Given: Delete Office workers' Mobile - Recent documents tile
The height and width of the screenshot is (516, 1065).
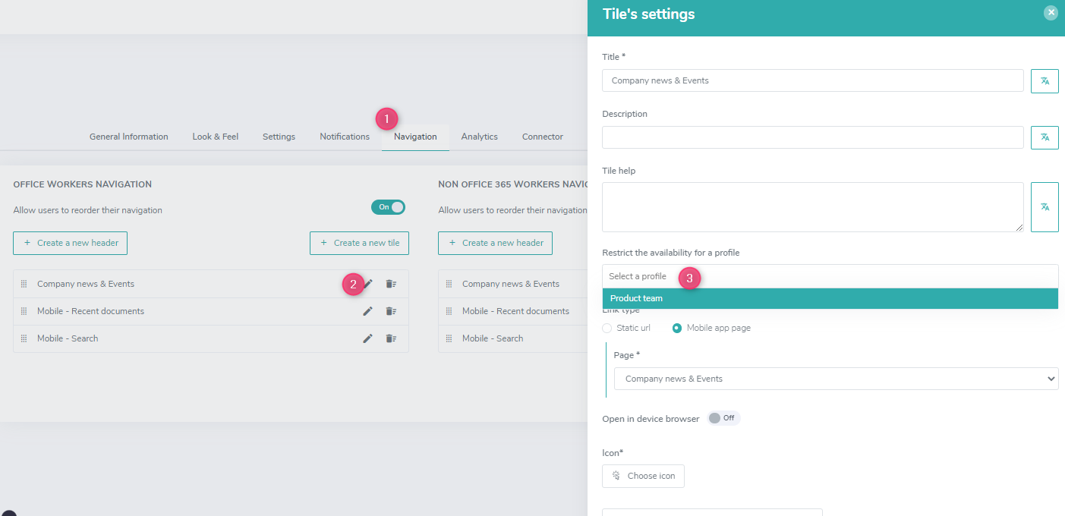Looking at the screenshot, I should coord(391,311).
